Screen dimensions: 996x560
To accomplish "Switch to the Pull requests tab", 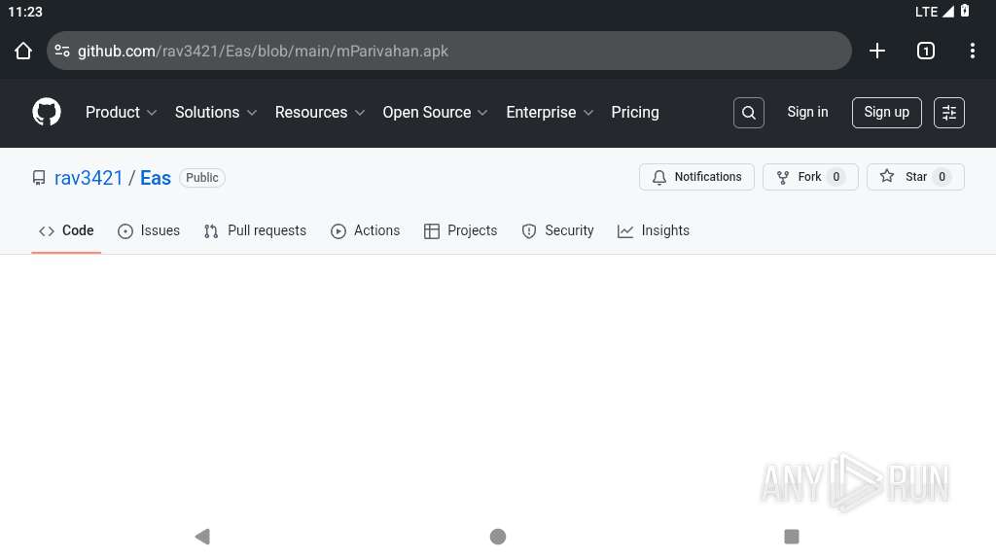I will [255, 230].
